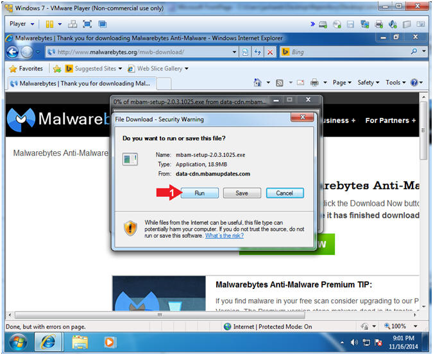Click the IE Back navigation button
Screen dimensions: 433x355
pos(12,52)
